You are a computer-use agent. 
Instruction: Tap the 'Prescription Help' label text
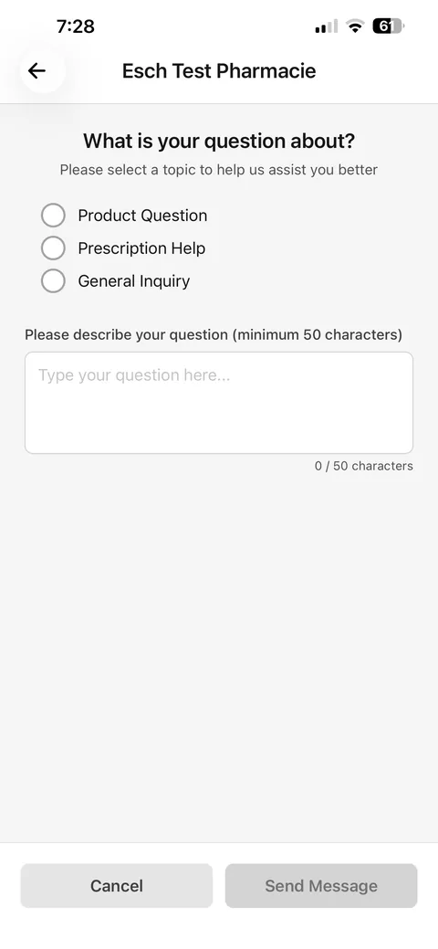(141, 248)
